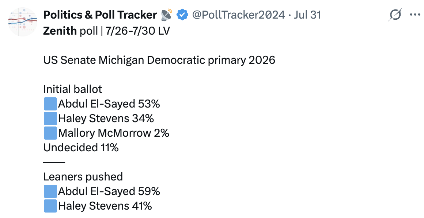Open the three-dots more options menu
The image size is (424, 218).
pyautogui.click(x=415, y=15)
